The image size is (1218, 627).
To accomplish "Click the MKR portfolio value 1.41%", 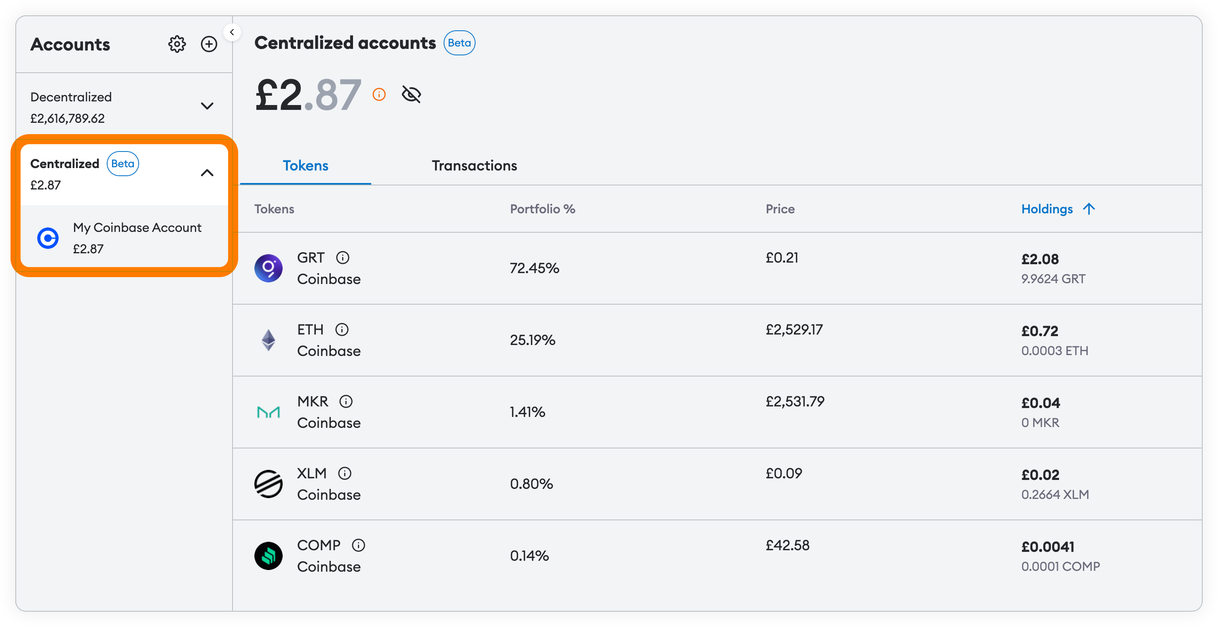I will pos(527,412).
